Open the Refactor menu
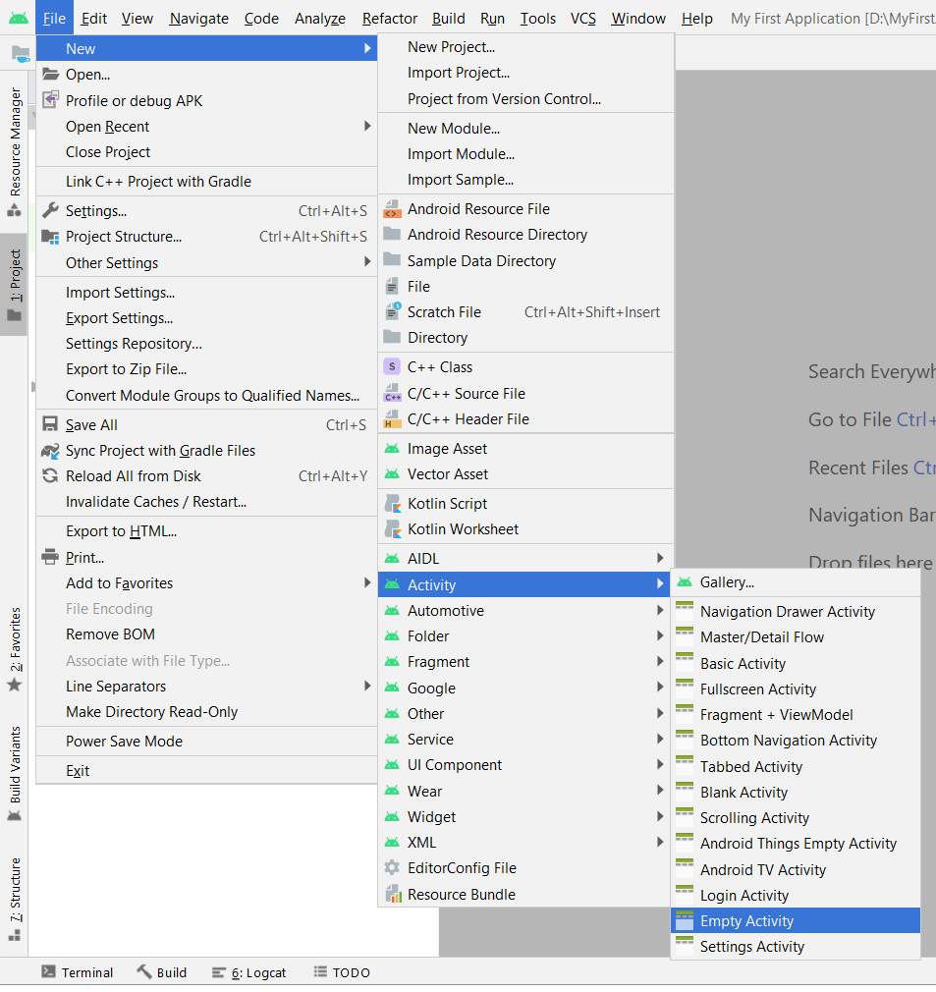Screen dimensions: 936x992 tap(390, 19)
